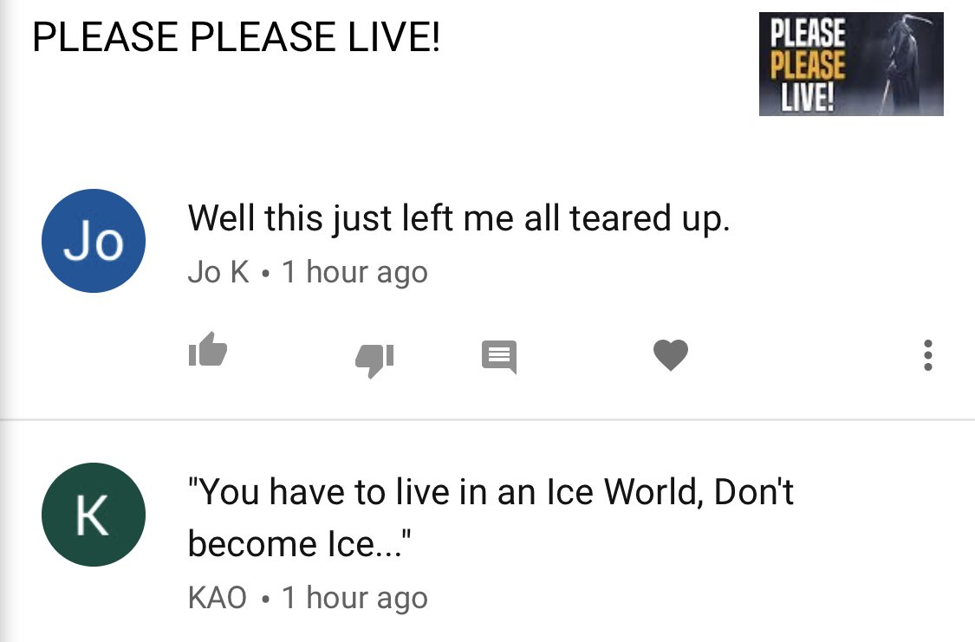Tap the PLEASE PLEASE LIVE! video title

[237, 37]
